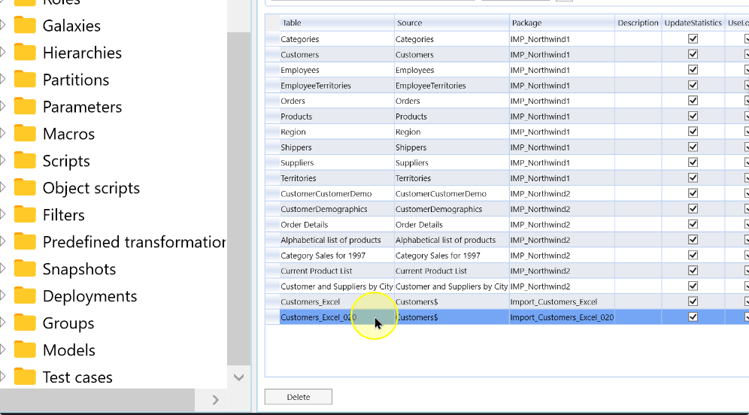The height and width of the screenshot is (415, 749).
Task: Open the Test cases tree item
Action: pos(77,377)
